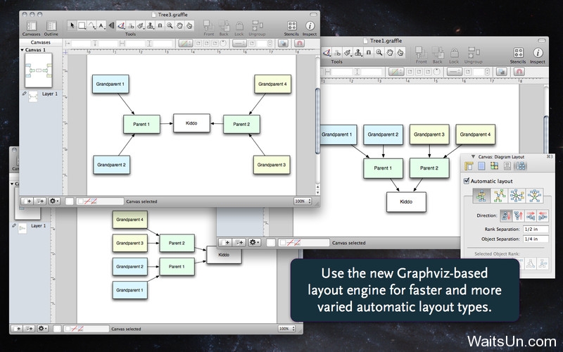Pick the Shape rectangle tool in Tree3
This screenshot has height=352, width=563.
point(82,25)
